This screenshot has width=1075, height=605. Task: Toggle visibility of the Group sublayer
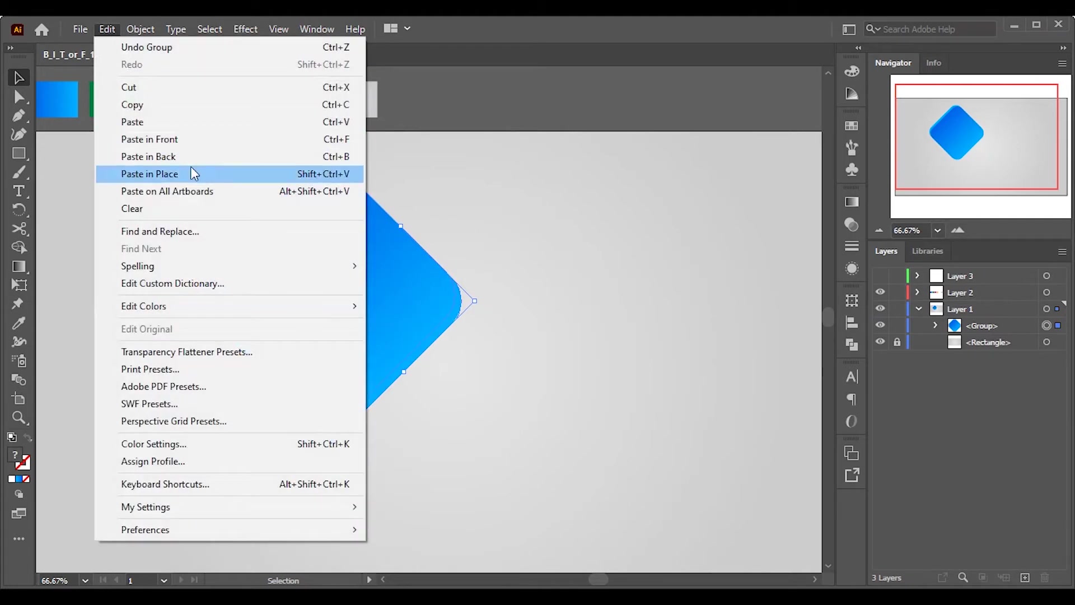coord(880,325)
